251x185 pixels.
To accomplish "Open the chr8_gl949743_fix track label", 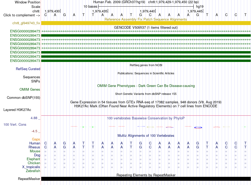I will (x=26, y=23).
